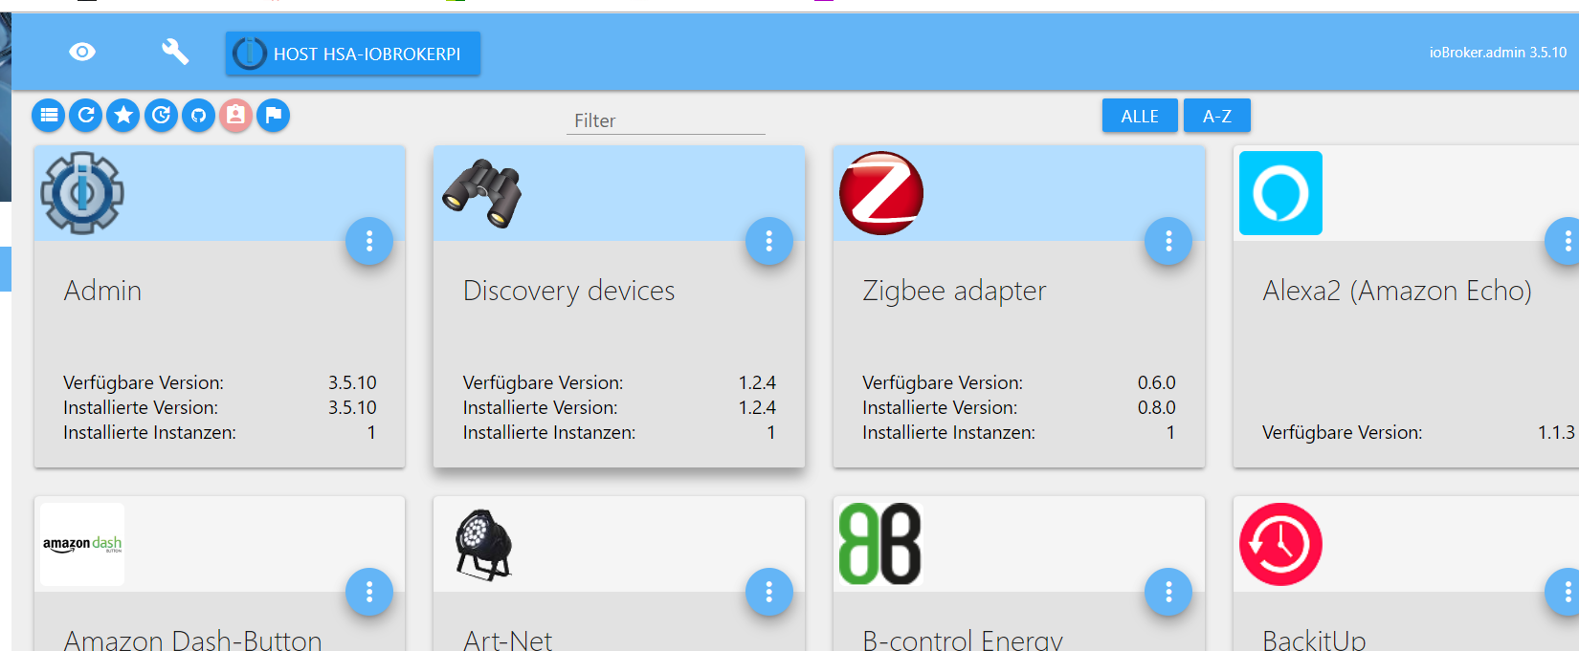Toggle the A-Z sort button

pos(1217,116)
